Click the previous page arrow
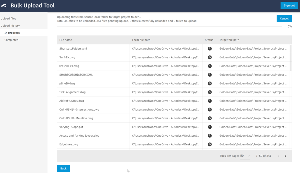Viewport: 300px width, 173px height. (x=278, y=156)
